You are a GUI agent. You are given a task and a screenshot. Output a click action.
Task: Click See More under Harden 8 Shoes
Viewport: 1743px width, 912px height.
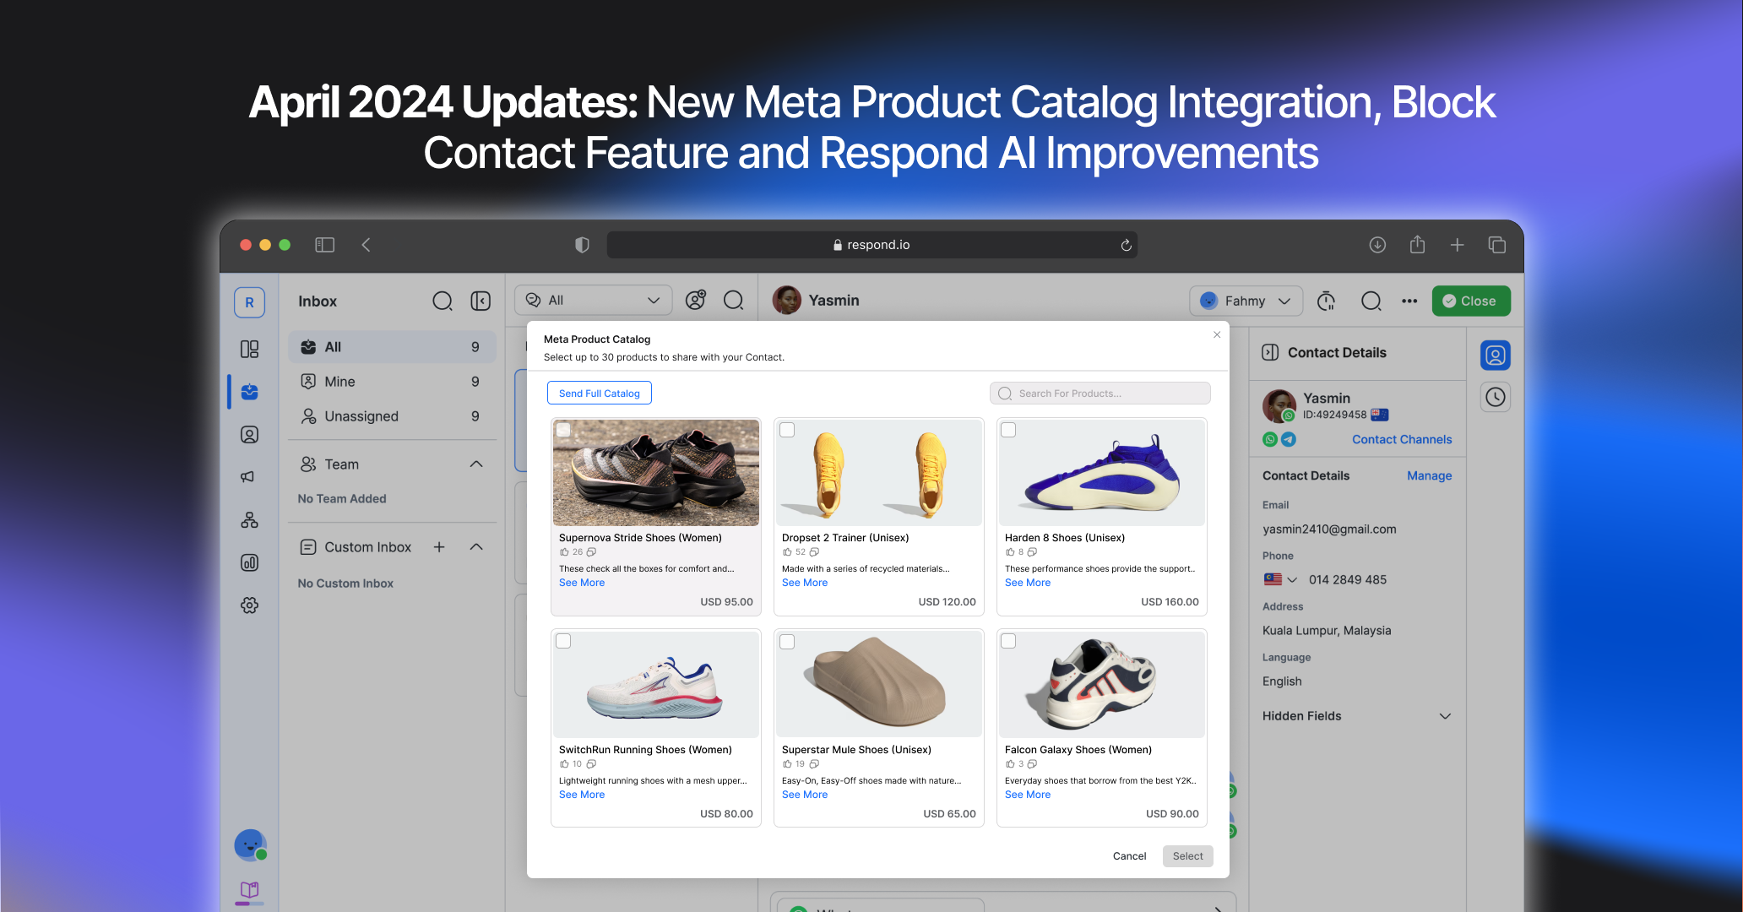[1028, 583]
